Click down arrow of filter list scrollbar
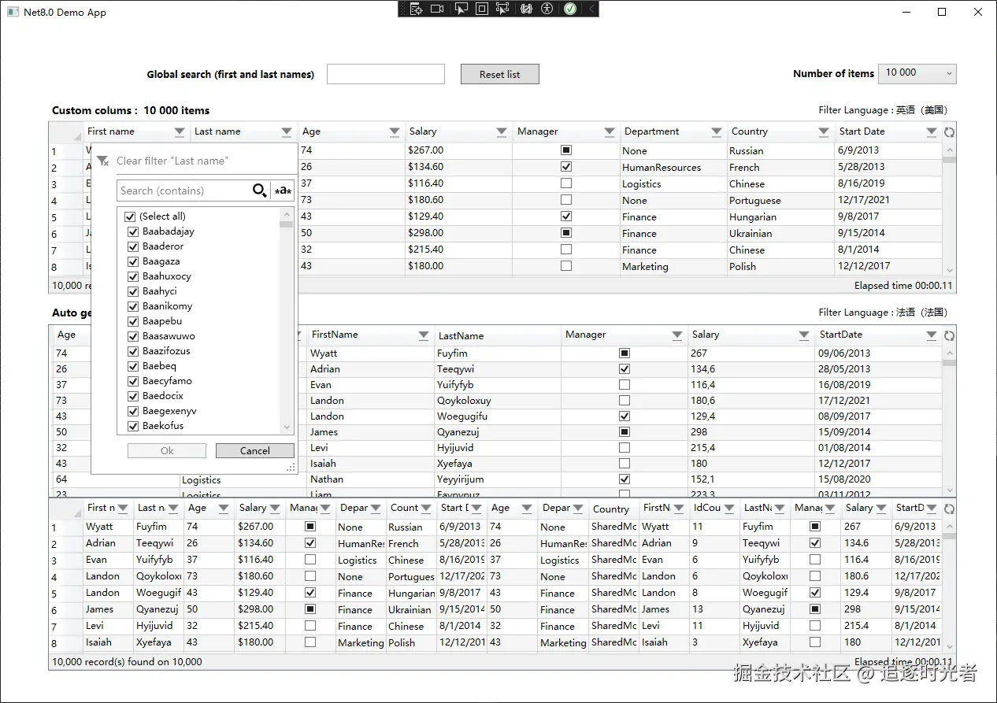The width and height of the screenshot is (997, 703). click(287, 427)
